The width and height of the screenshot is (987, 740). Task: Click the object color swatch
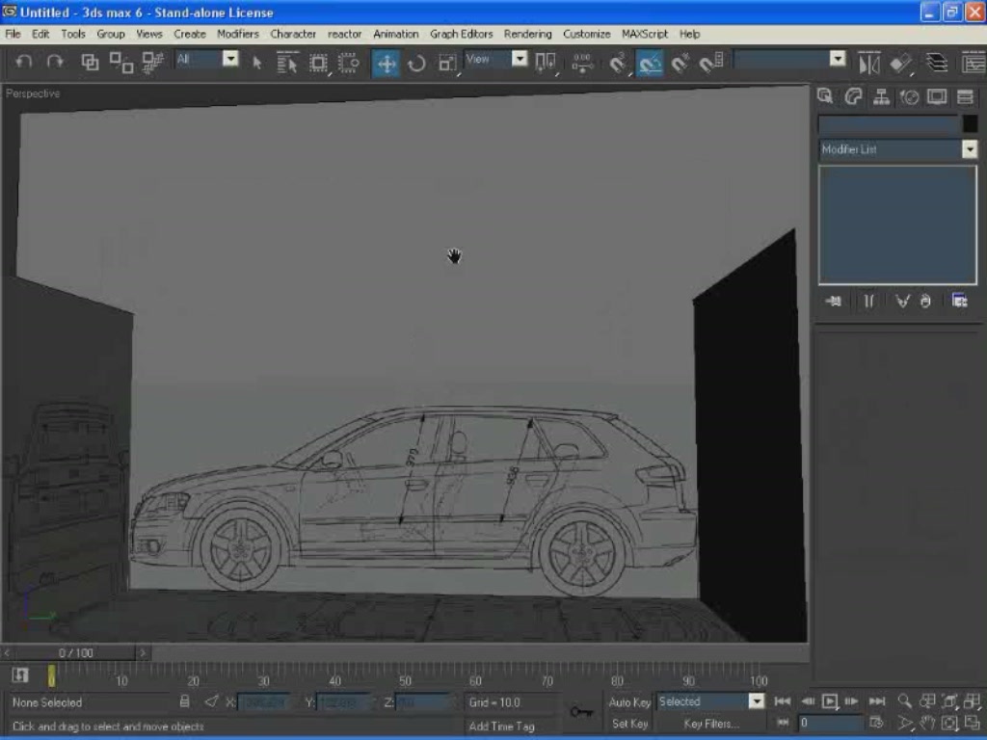point(970,124)
